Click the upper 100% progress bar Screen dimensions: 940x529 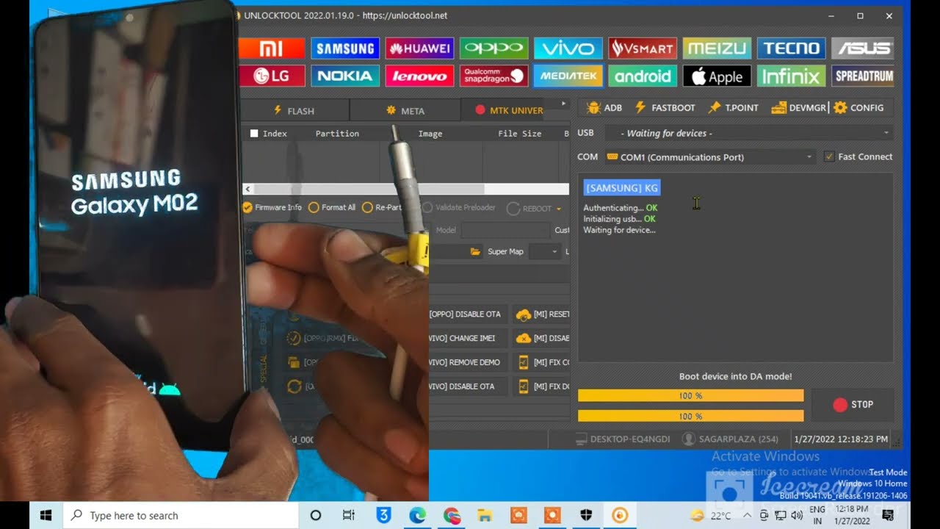pyautogui.click(x=691, y=395)
